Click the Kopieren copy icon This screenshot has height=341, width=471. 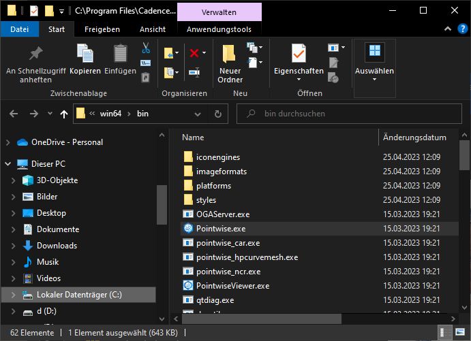click(x=85, y=53)
